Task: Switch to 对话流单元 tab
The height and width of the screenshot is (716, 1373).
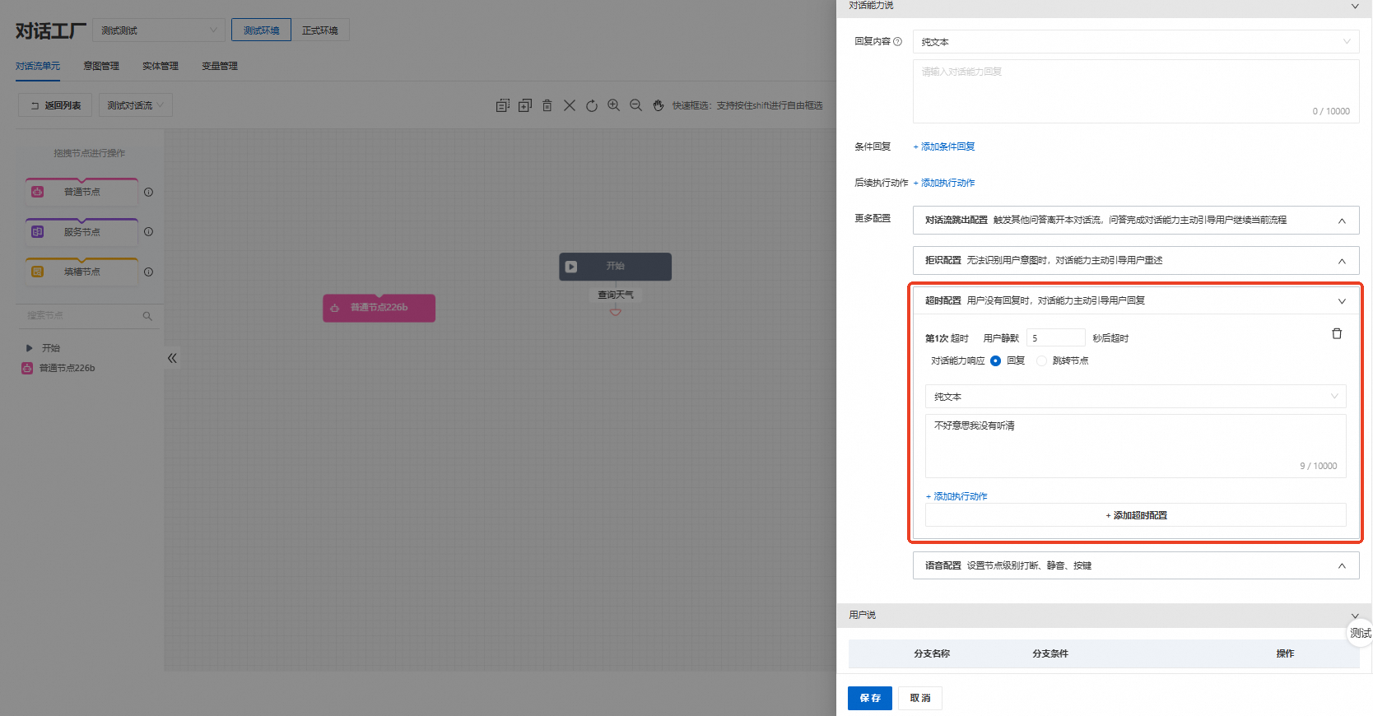Action: pos(38,66)
